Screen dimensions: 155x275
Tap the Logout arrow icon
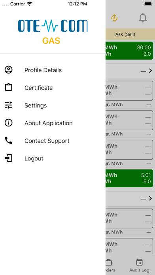click(8, 158)
